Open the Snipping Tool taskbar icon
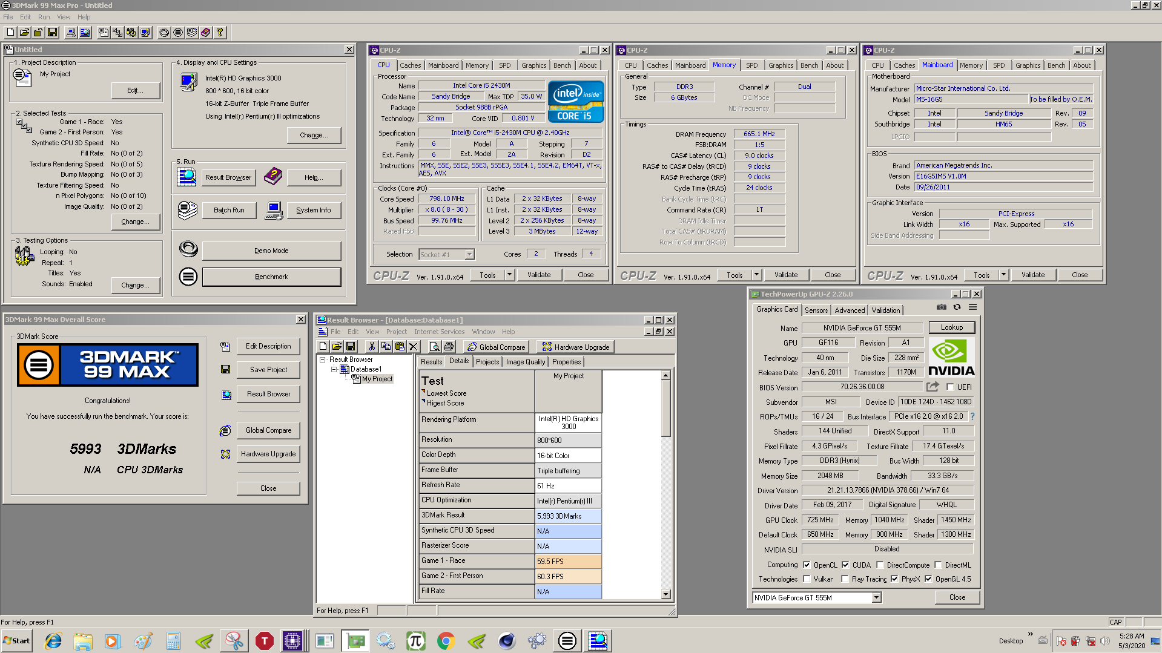This screenshot has height=653, width=1162. [x=234, y=640]
